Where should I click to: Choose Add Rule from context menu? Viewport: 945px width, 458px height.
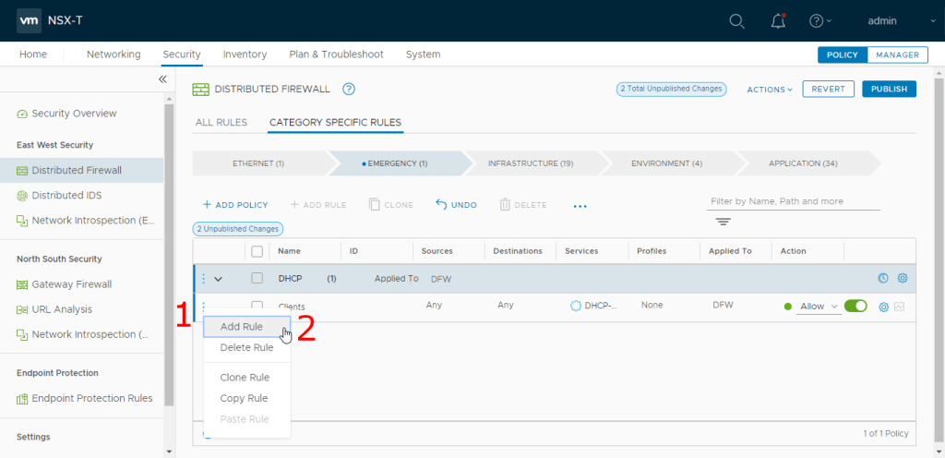242,327
